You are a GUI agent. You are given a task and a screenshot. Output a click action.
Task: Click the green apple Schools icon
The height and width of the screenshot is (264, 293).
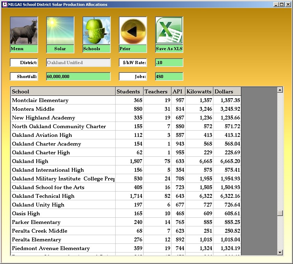[96, 31]
